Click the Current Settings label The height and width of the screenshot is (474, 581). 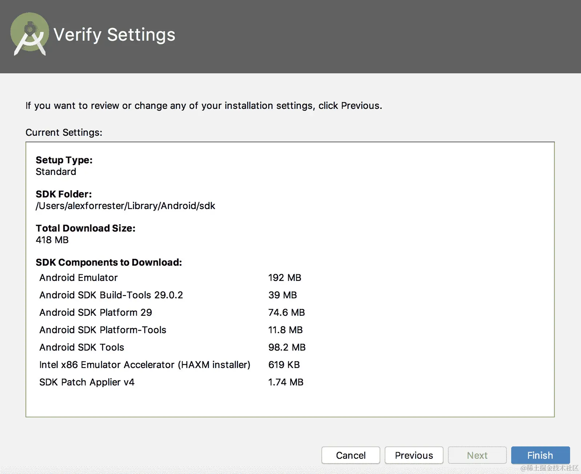64,132
